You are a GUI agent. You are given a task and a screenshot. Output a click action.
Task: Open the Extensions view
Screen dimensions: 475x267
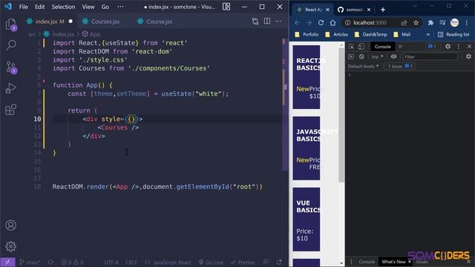tap(11, 110)
